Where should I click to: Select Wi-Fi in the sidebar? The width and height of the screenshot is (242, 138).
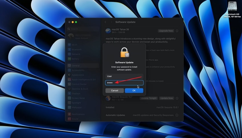coord(83,45)
